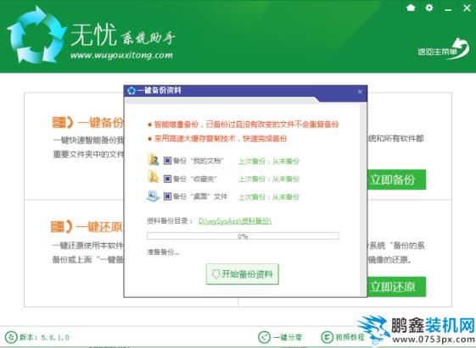Click the green 立即还原 button
The width and height of the screenshot is (476, 348).
pos(396,286)
